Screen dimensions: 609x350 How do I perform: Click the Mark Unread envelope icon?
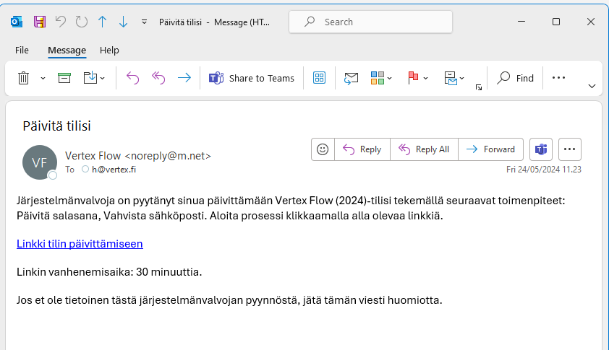coord(352,78)
